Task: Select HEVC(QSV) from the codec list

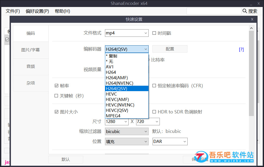Action: (x=127, y=110)
